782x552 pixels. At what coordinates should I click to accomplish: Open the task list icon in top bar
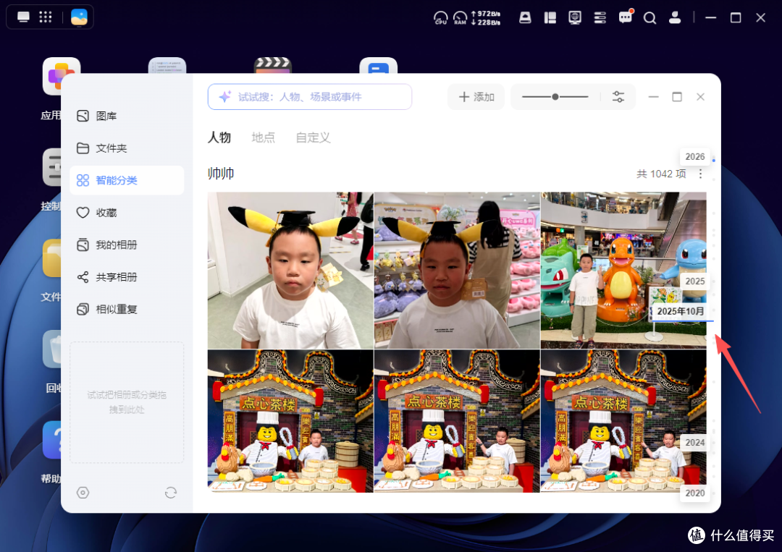pos(600,18)
